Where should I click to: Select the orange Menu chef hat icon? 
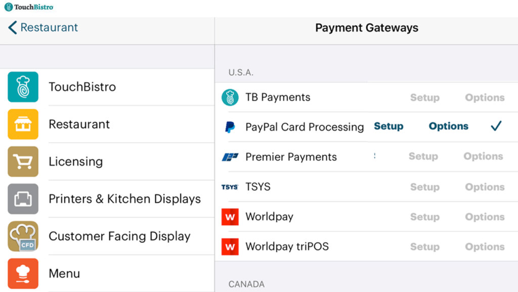(x=23, y=273)
